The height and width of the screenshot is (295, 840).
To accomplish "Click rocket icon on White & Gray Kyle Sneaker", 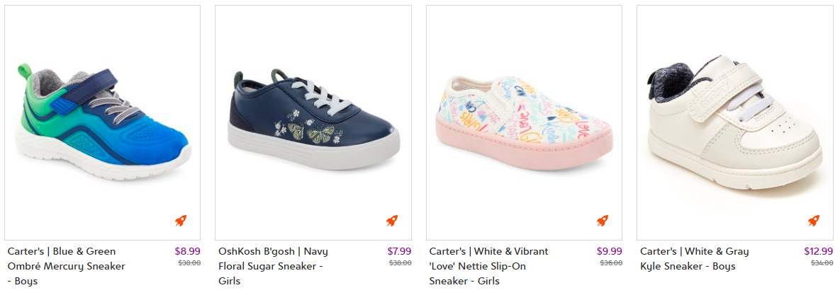I will coord(814,221).
